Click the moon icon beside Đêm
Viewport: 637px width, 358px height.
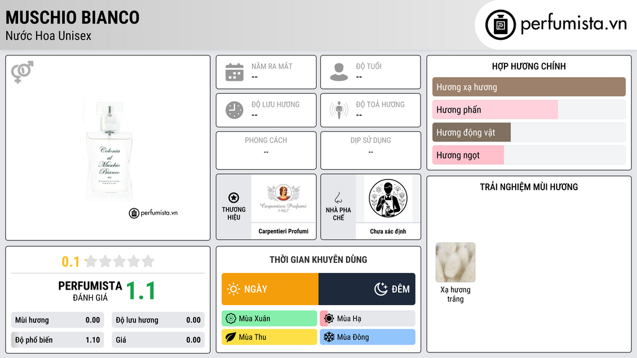(381, 289)
